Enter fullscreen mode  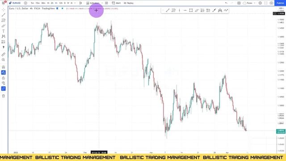[266, 3]
